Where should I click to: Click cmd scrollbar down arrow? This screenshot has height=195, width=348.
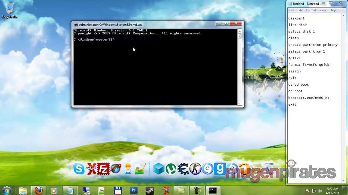[240, 103]
